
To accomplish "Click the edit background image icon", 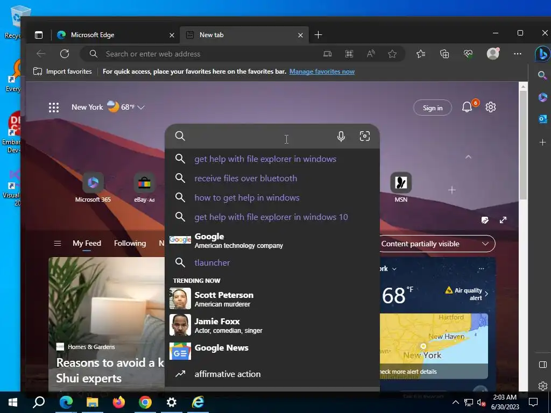I will click(x=485, y=220).
